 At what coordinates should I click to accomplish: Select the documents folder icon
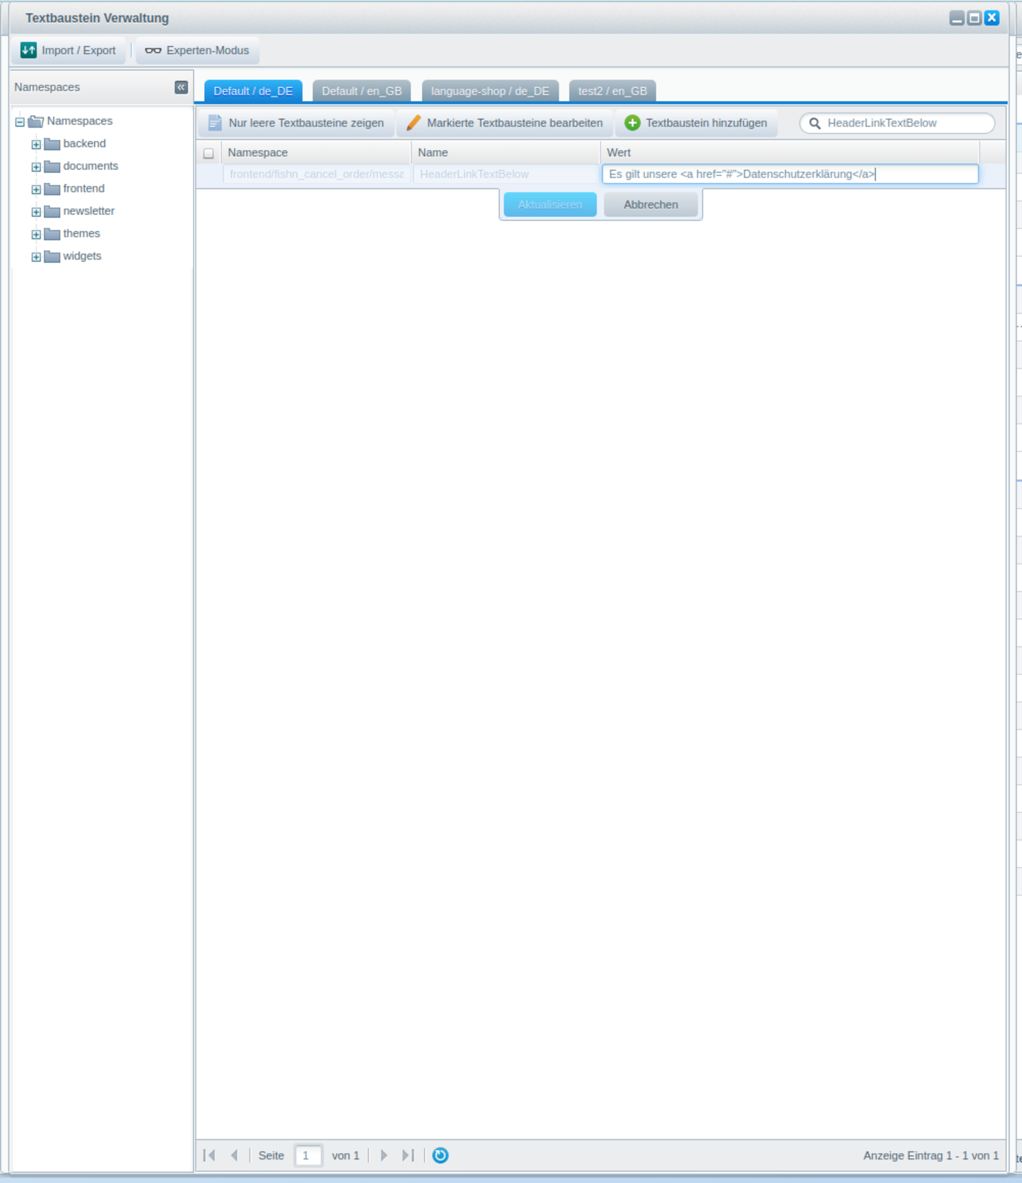coord(52,166)
